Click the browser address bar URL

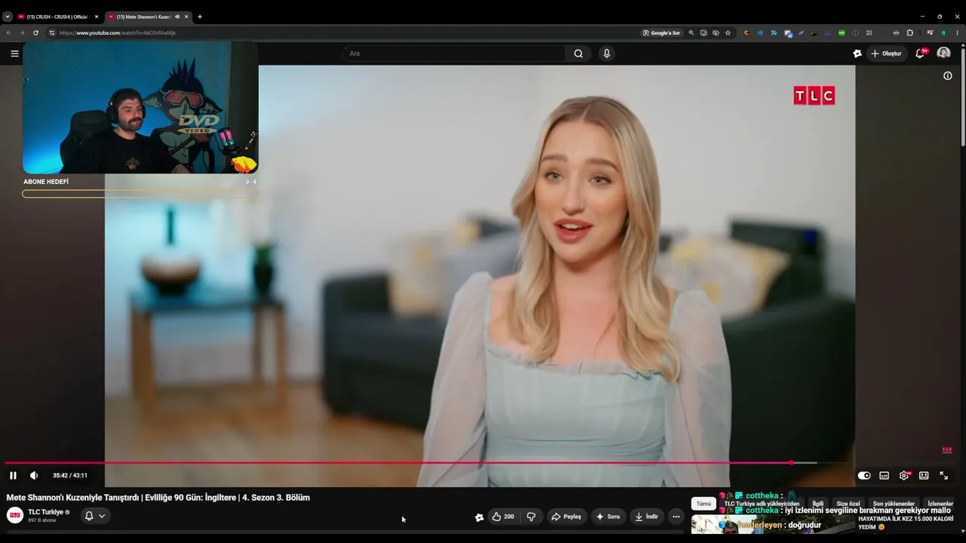point(118,32)
